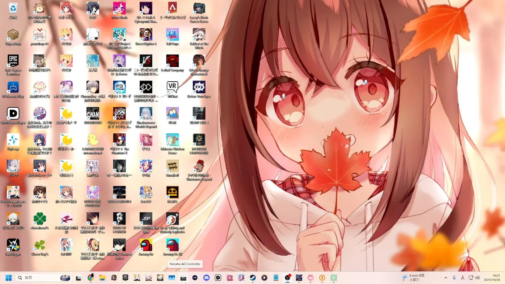The height and width of the screenshot is (284, 505).
Task: Select VA-11 Hall-A Cyberpunk desktop icon
Action: [146, 8]
